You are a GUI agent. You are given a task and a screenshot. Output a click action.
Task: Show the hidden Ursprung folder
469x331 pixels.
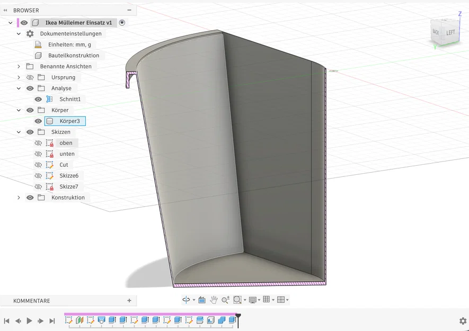[30, 77]
